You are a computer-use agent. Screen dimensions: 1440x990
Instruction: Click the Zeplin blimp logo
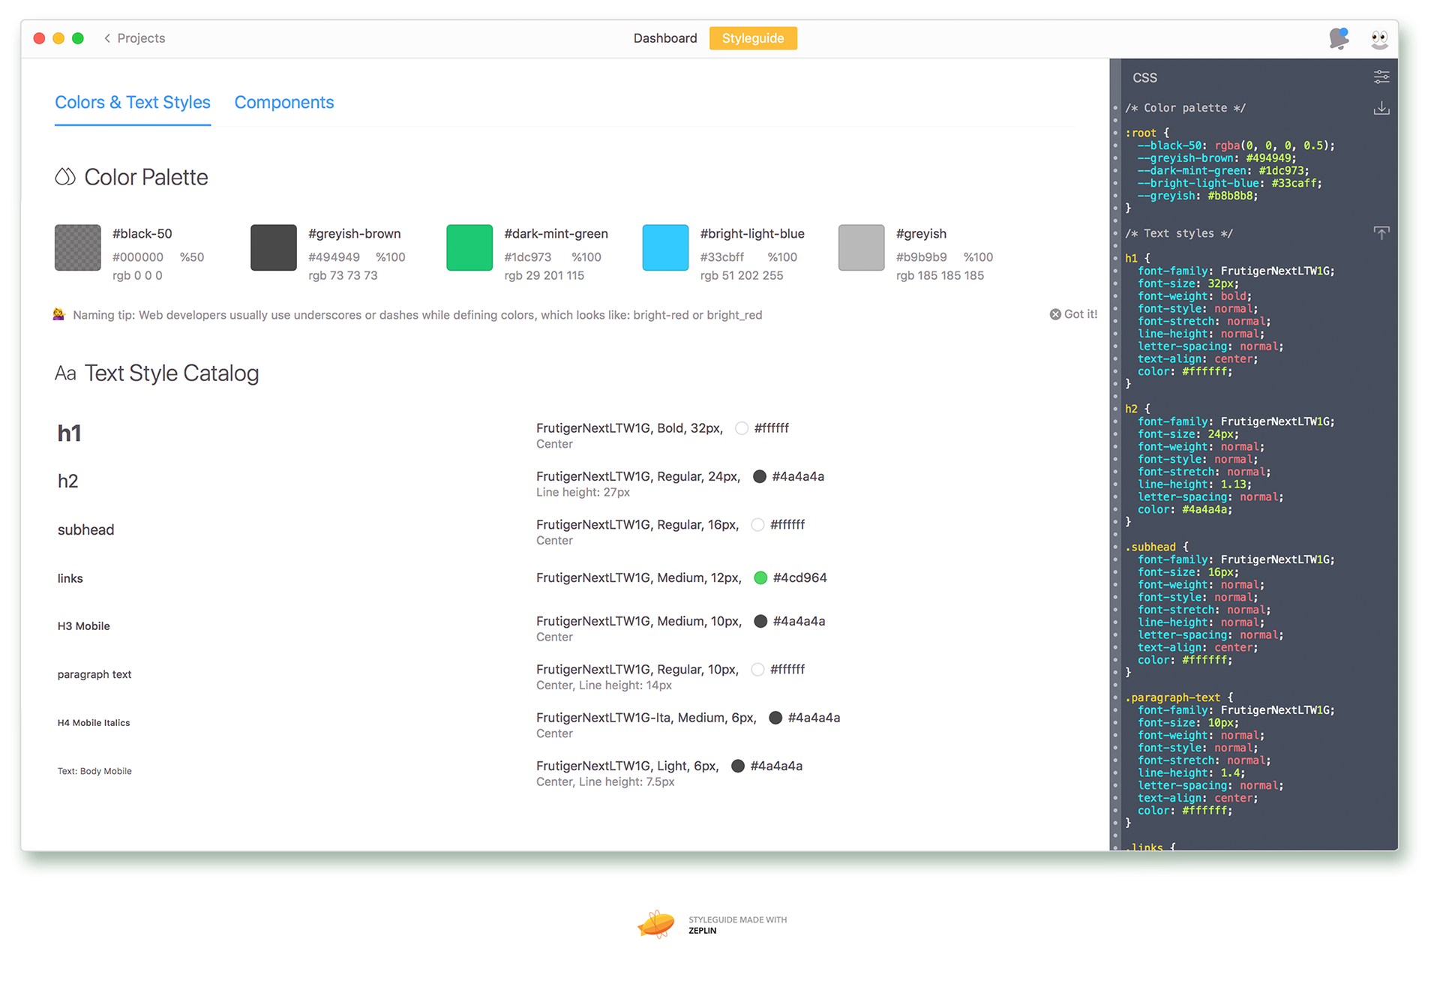click(656, 924)
